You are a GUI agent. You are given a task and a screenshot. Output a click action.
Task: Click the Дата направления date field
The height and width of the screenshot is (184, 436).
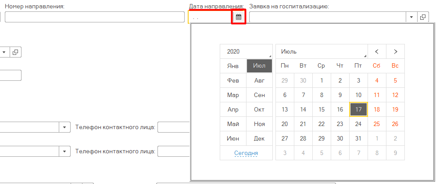coord(210,17)
